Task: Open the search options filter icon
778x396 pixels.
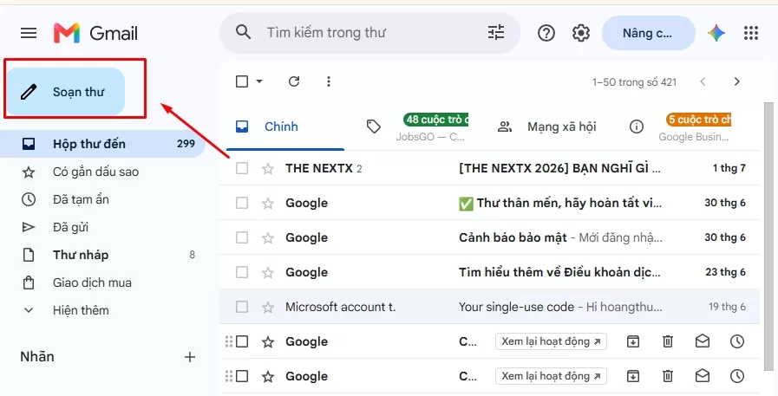Action: click(495, 33)
